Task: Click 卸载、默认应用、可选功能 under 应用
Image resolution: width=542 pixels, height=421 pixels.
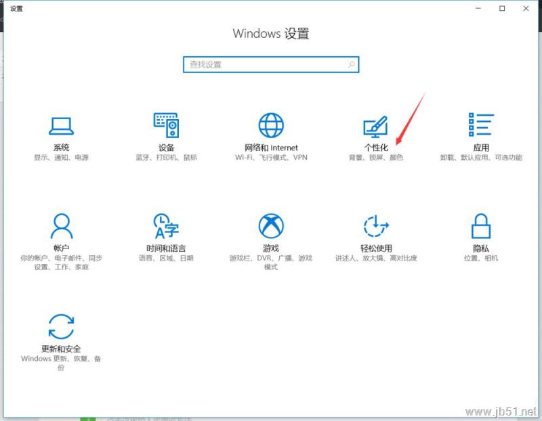Action: (x=480, y=155)
